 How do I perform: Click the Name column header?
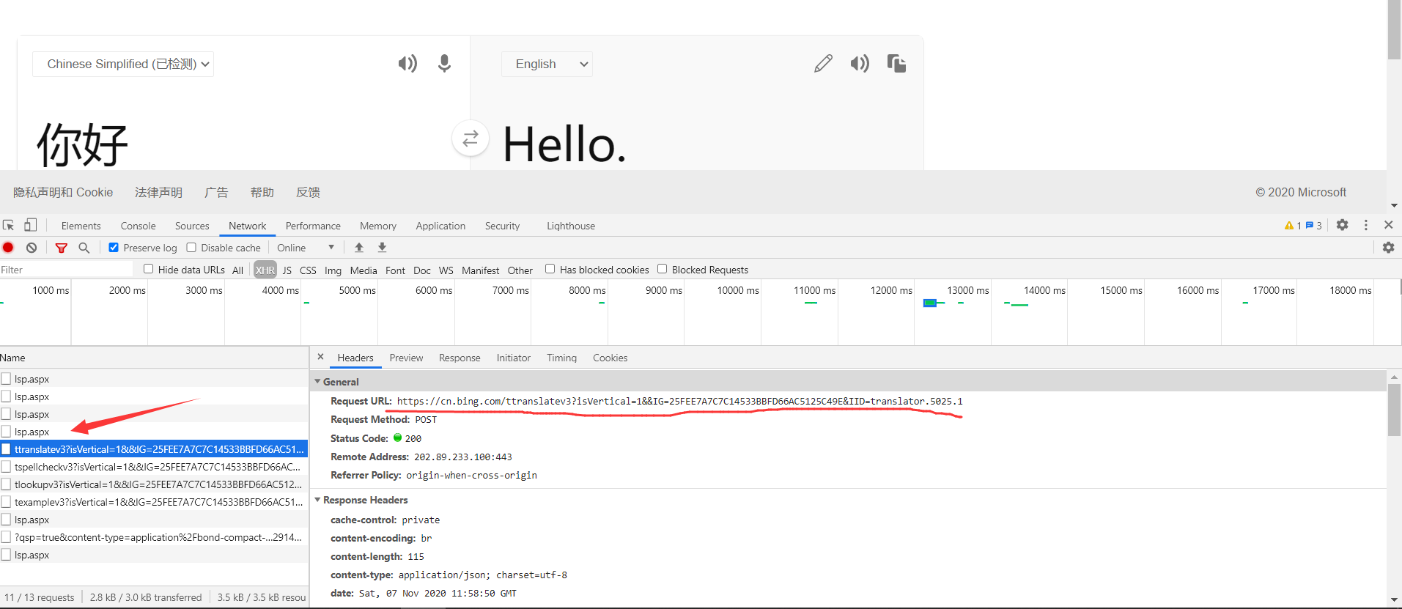(154, 358)
